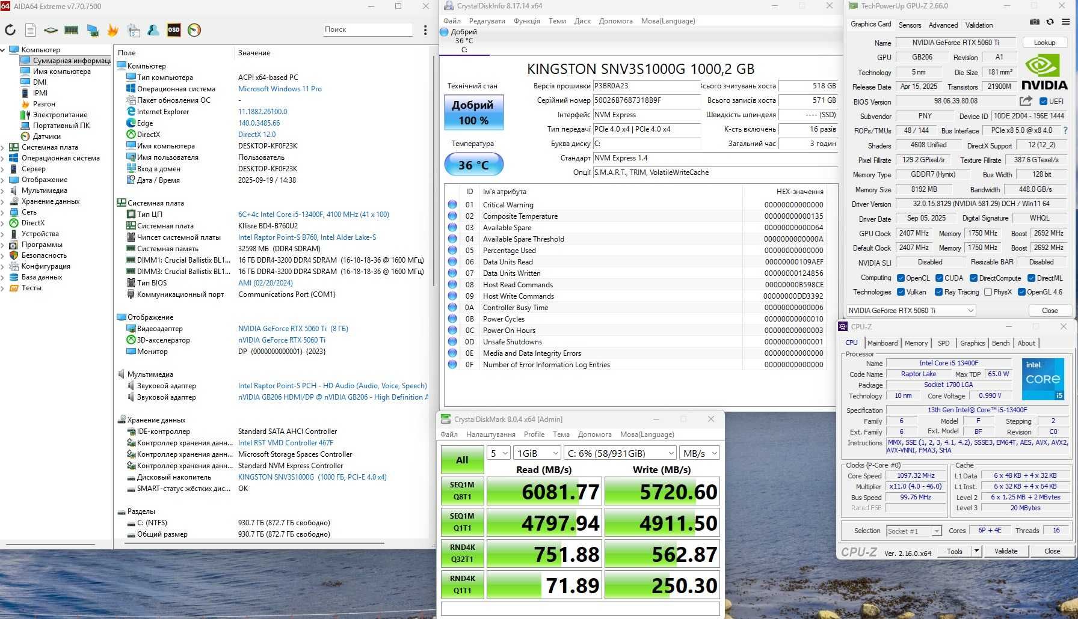Expand the Системная плата tree node
1078x619 pixels.
(x=3, y=147)
